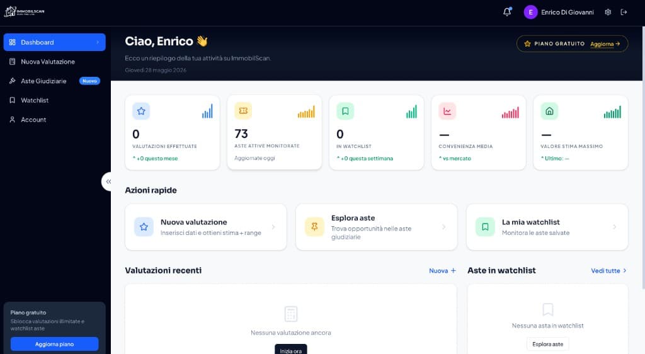Click the Inizia ora button
645x354 pixels.
[291, 350]
